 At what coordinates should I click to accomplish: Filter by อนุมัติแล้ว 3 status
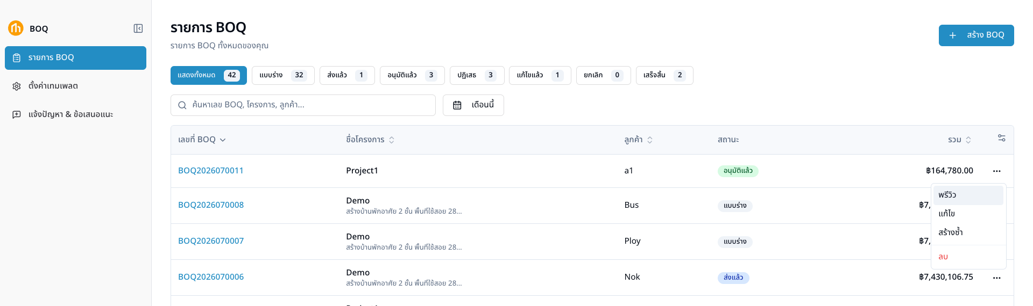(412, 76)
